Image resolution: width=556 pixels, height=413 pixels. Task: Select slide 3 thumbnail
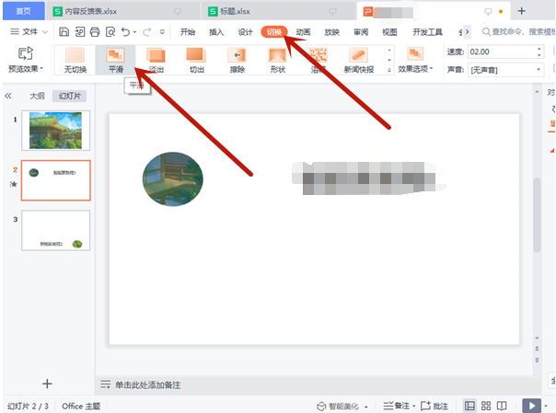(56, 230)
